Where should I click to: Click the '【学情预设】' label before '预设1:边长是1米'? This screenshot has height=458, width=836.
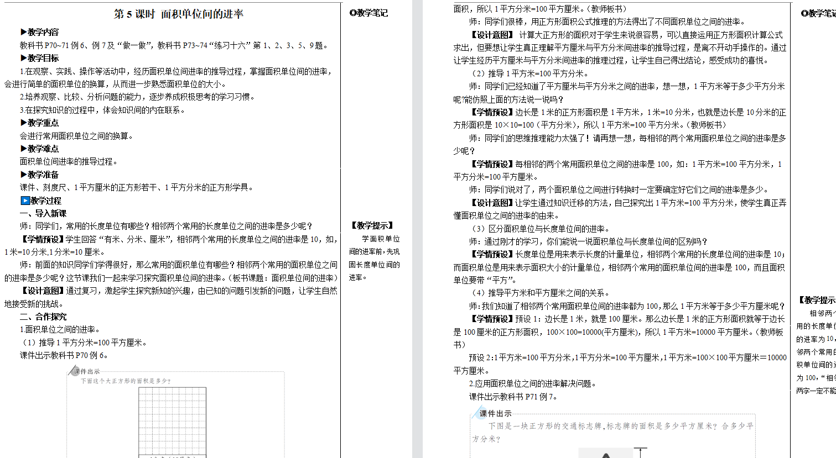point(492,319)
